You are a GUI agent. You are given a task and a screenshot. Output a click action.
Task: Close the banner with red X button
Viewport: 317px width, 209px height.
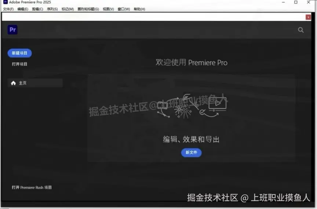(308, 17)
